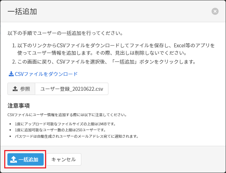Submit with the blue 一括追加 button
The image size is (226, 173).
pos(26,160)
